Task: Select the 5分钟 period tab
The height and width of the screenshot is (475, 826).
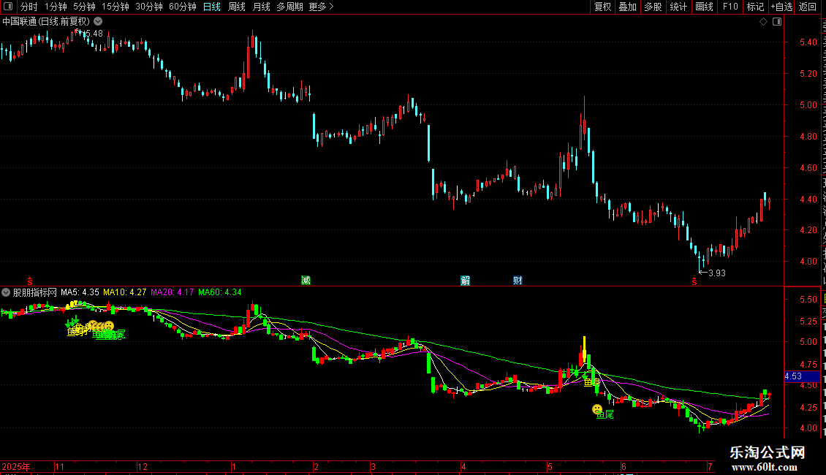Action: click(x=84, y=7)
